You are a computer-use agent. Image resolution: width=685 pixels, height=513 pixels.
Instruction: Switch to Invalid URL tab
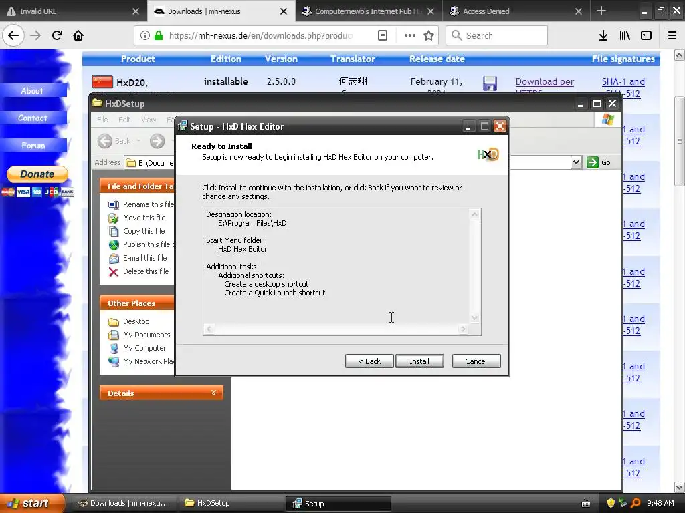click(x=72, y=11)
